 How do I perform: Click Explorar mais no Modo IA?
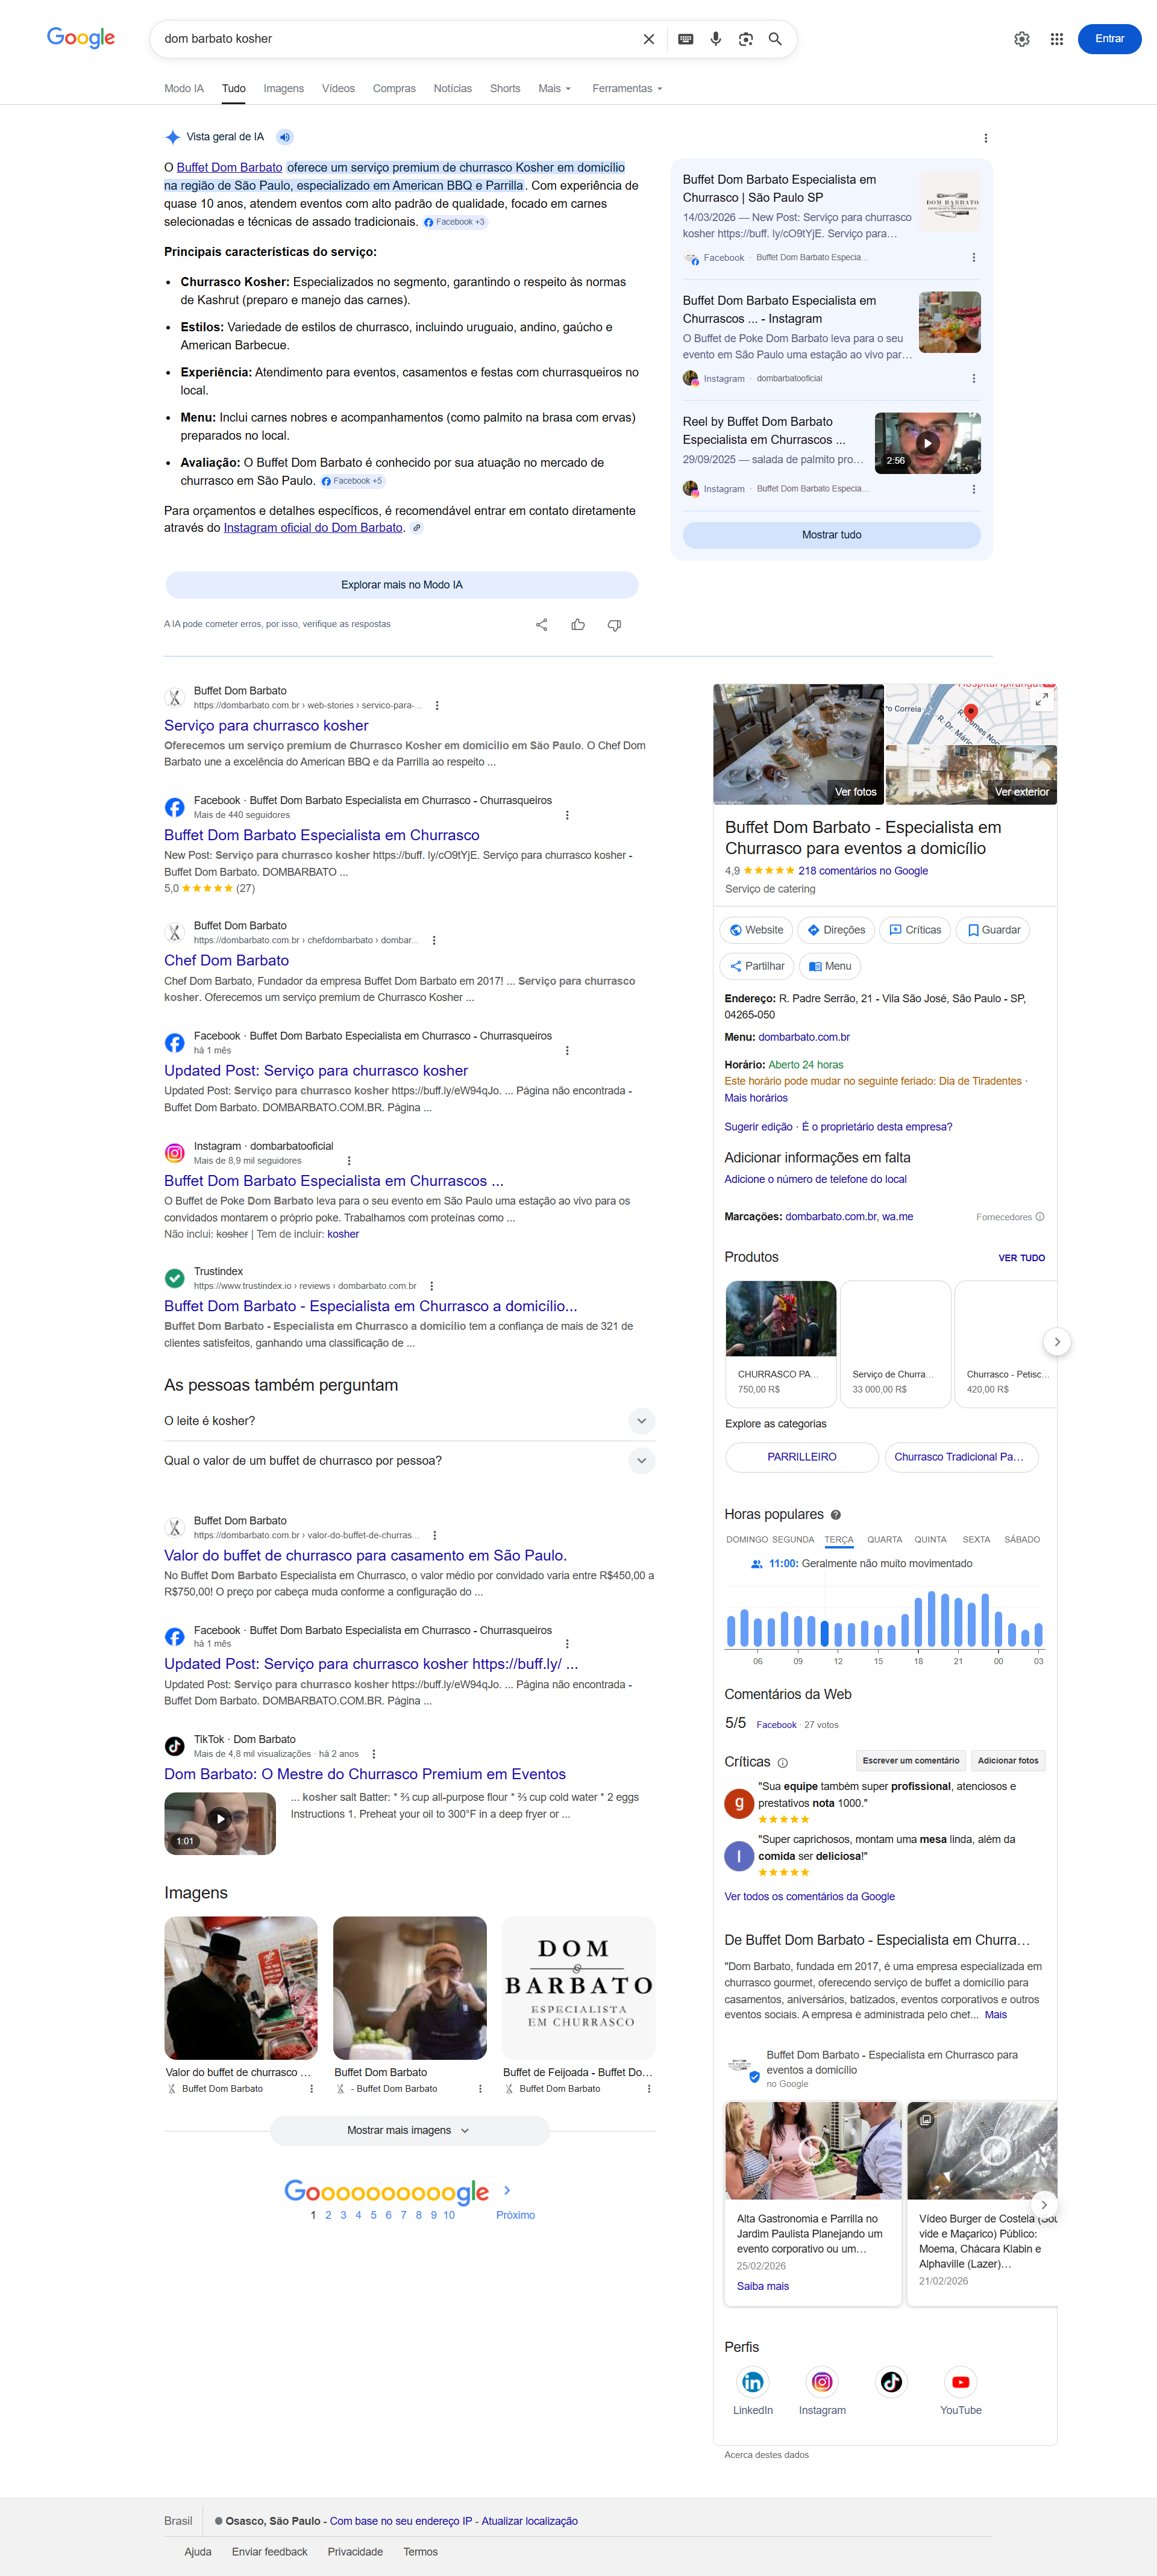[x=401, y=585]
